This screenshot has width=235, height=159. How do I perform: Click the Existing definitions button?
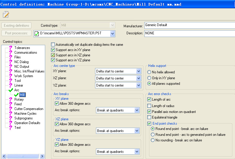click(16, 26)
